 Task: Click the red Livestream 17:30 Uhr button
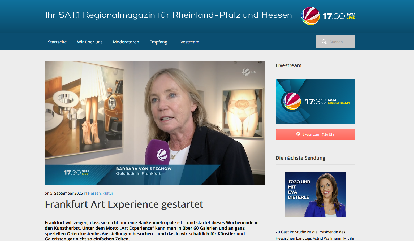(316, 134)
